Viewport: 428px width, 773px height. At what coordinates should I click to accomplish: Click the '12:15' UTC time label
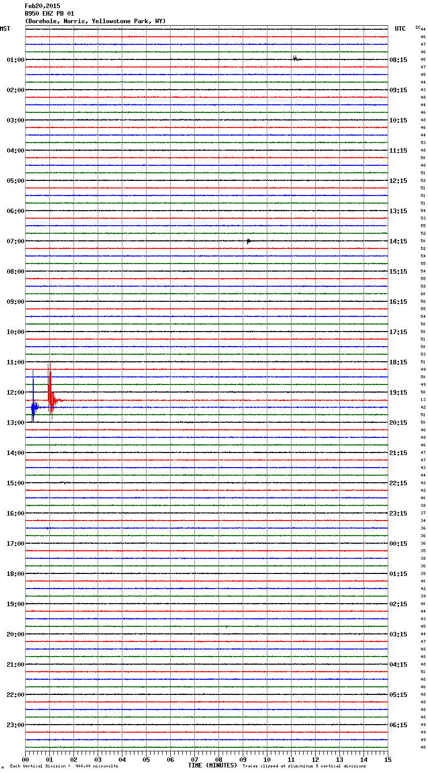398,181
